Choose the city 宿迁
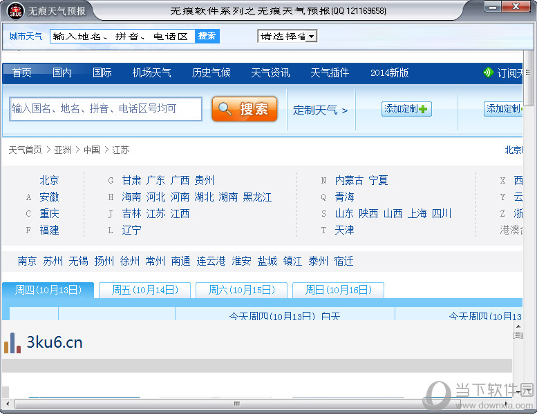The image size is (537, 414). [344, 262]
